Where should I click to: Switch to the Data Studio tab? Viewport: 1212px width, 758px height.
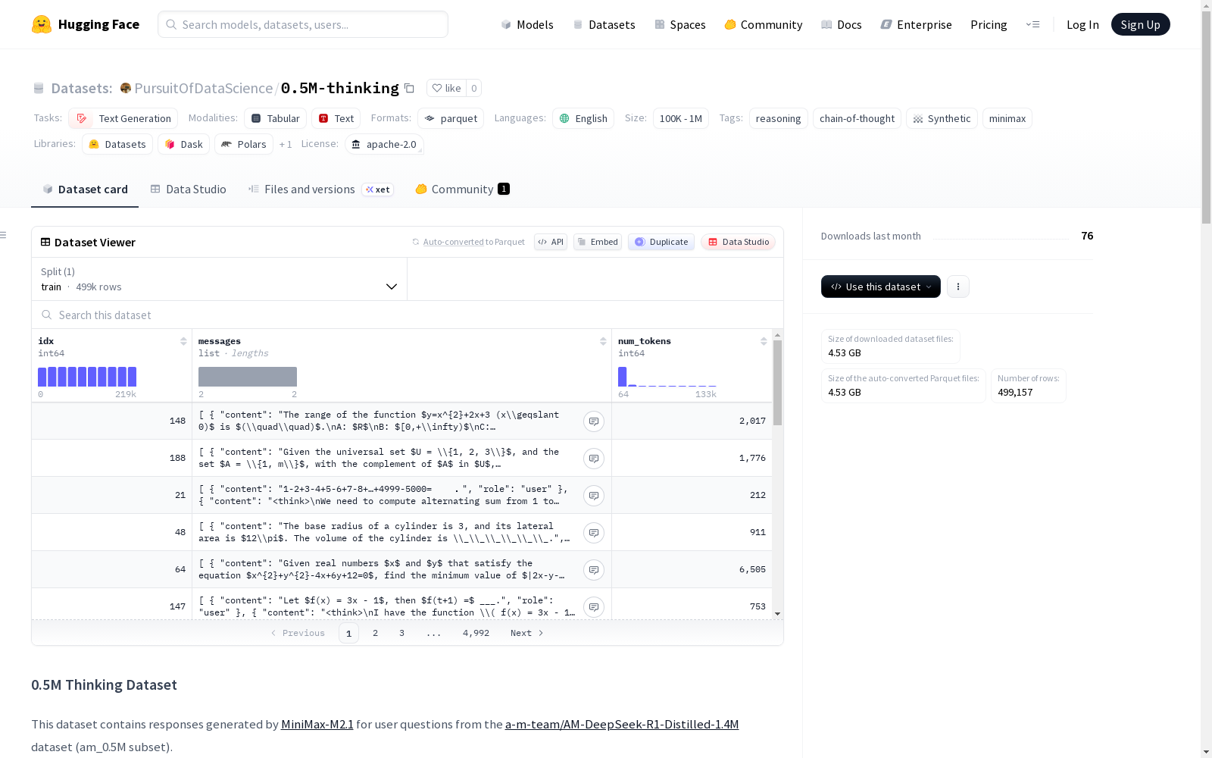(x=189, y=189)
